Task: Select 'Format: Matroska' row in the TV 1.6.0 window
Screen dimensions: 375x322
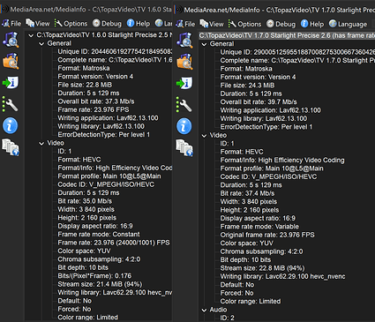Action: click(x=84, y=68)
